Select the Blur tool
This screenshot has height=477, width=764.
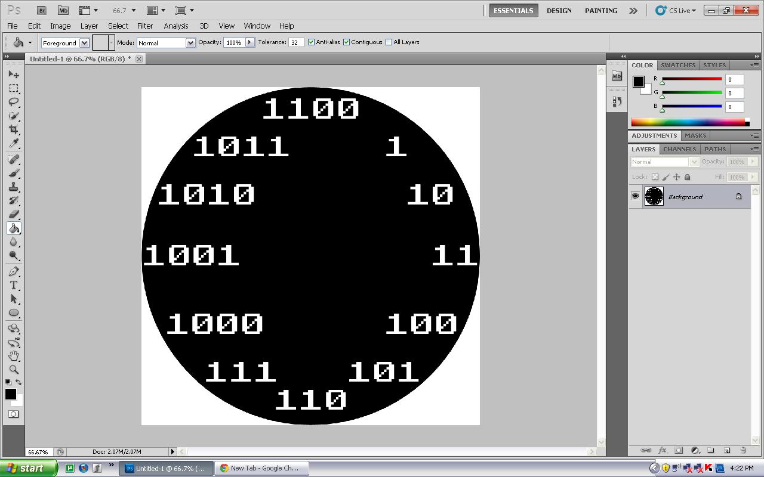[x=14, y=242]
